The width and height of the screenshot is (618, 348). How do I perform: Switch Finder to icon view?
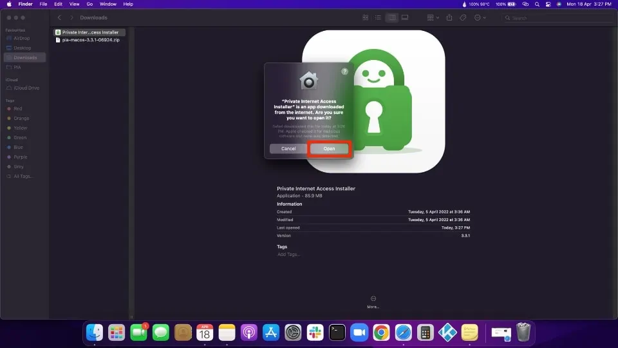pyautogui.click(x=366, y=18)
